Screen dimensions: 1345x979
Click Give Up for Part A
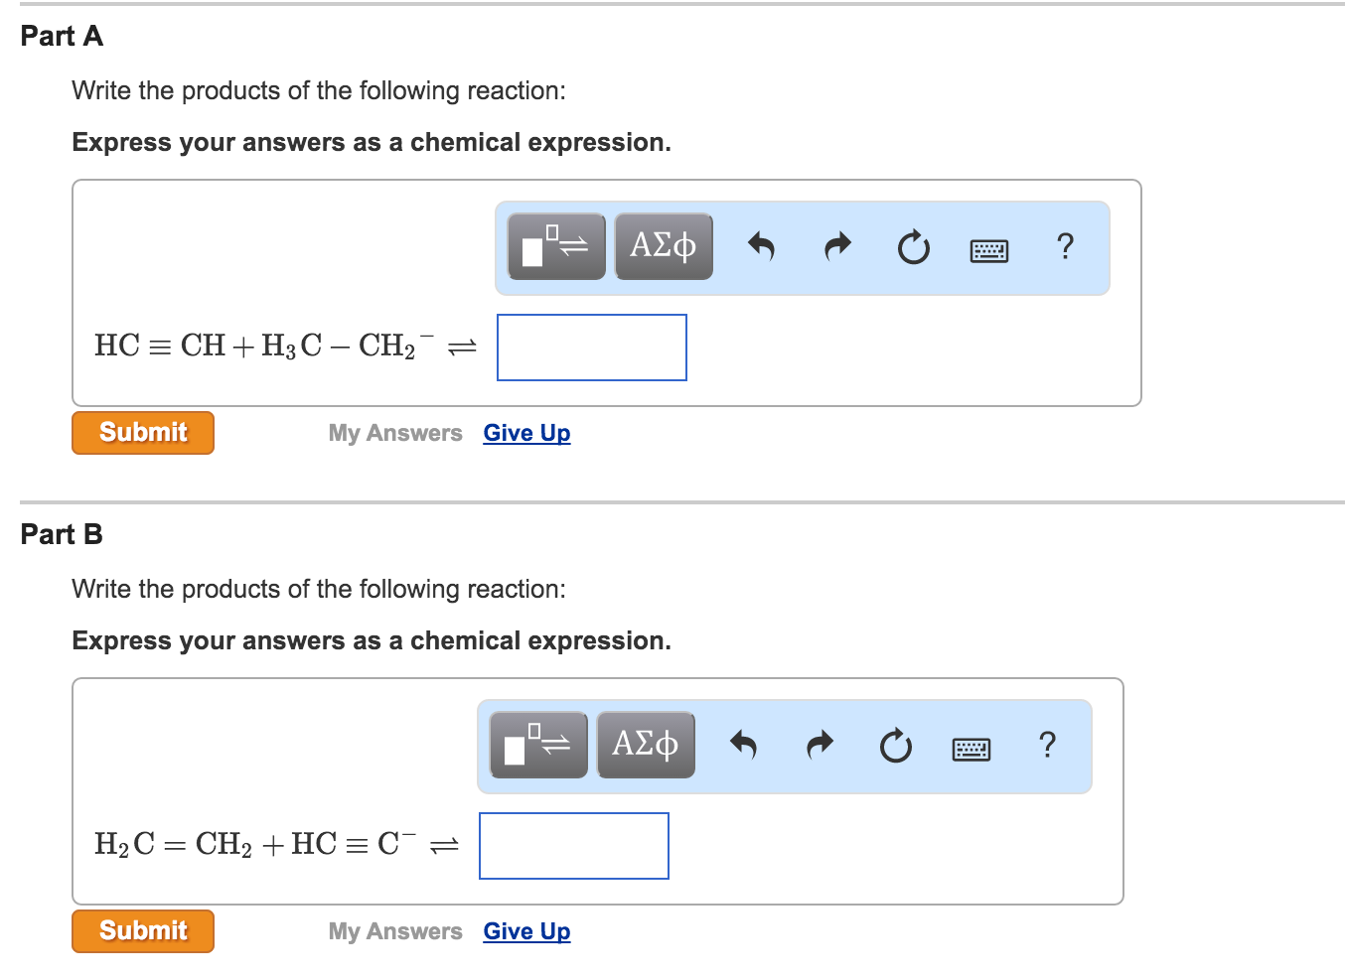pyautogui.click(x=526, y=432)
